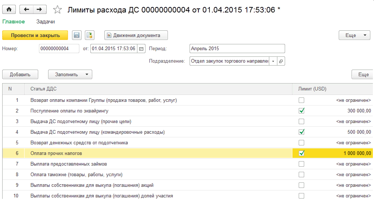
Task: Uncheck the limit for Оплата прочих налогов
Action: point(302,153)
